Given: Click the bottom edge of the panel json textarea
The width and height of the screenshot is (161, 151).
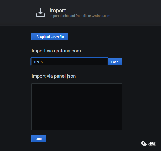Looking at the screenshot, I should [x=77, y=130].
